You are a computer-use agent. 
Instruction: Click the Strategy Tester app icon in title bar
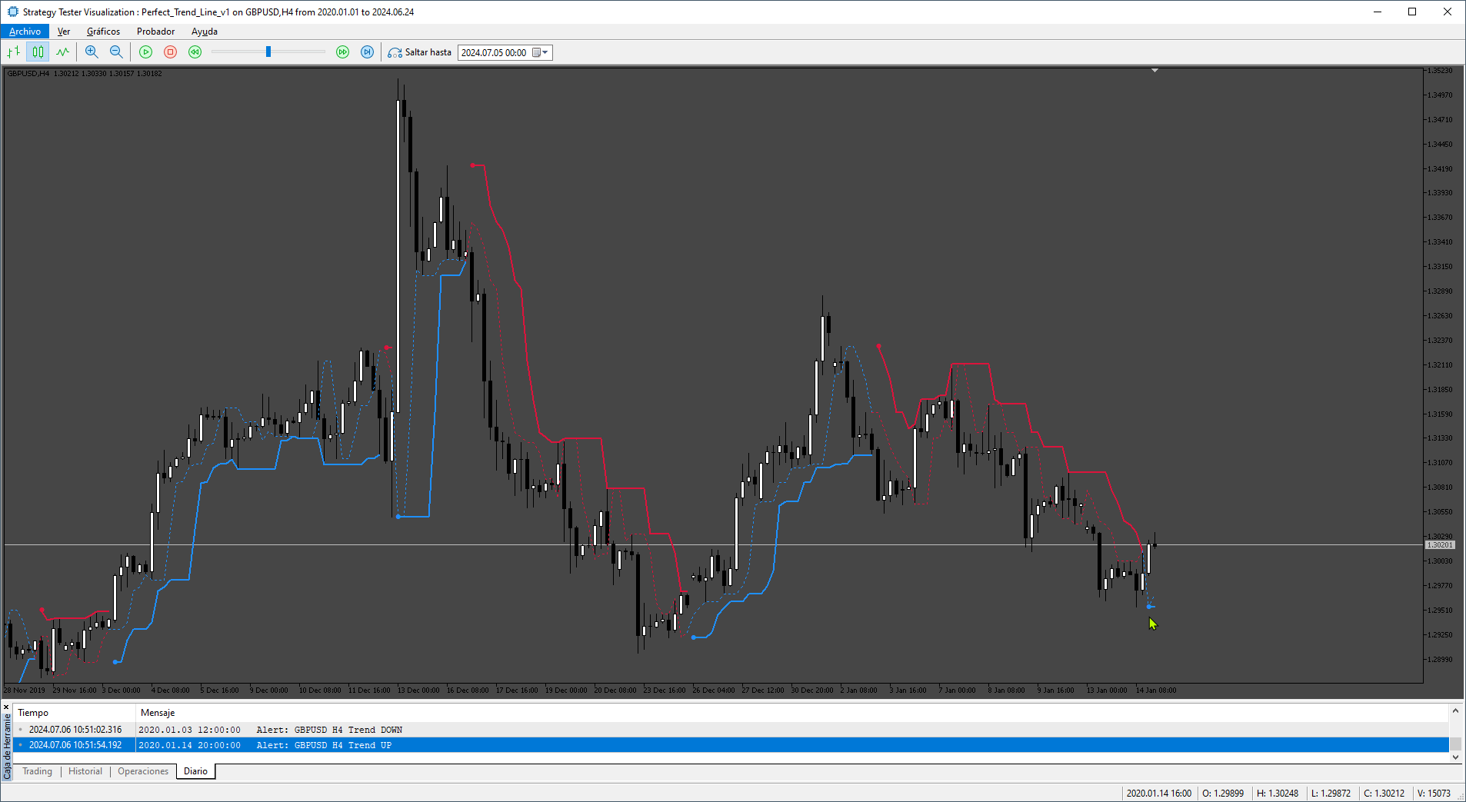pyautogui.click(x=12, y=12)
